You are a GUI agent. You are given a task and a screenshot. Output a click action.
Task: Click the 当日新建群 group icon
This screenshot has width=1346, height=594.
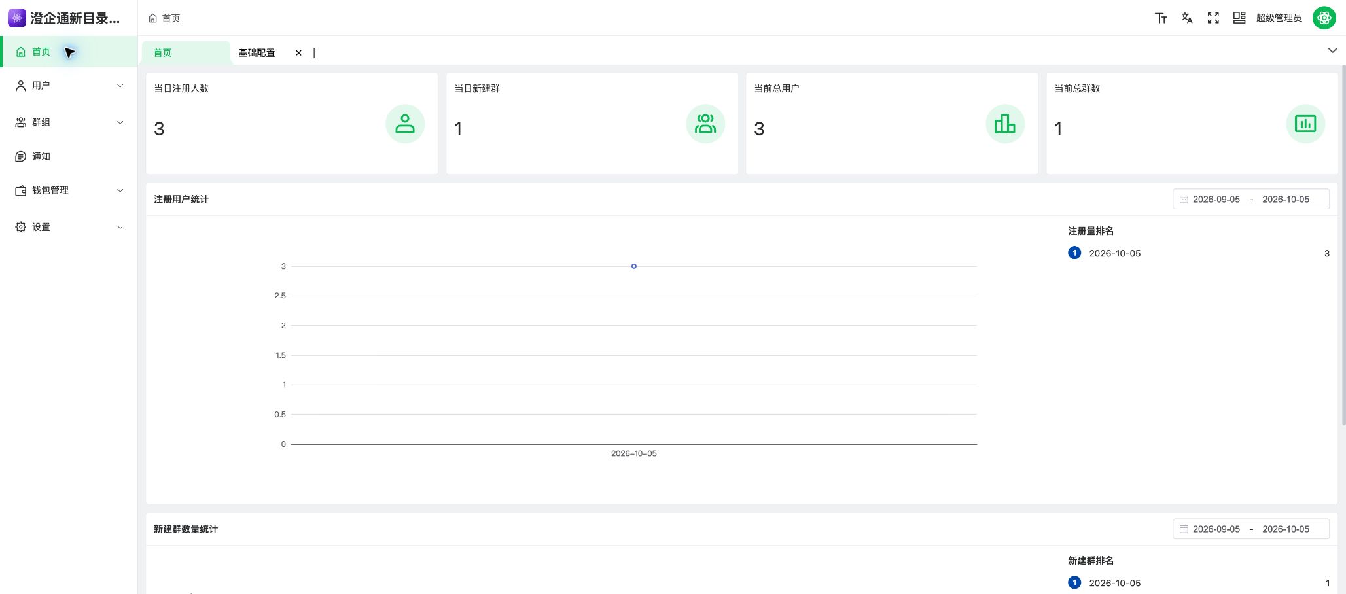[705, 124]
